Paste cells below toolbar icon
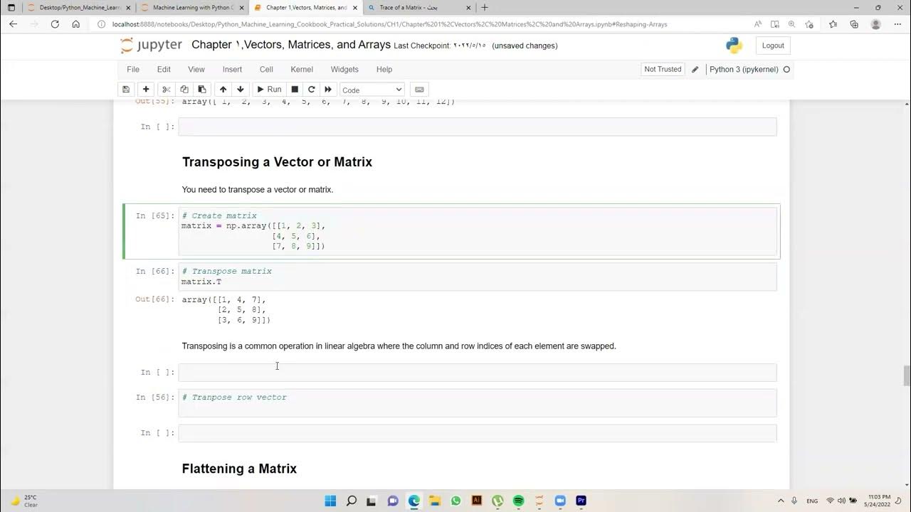The image size is (911, 512). [x=202, y=90]
